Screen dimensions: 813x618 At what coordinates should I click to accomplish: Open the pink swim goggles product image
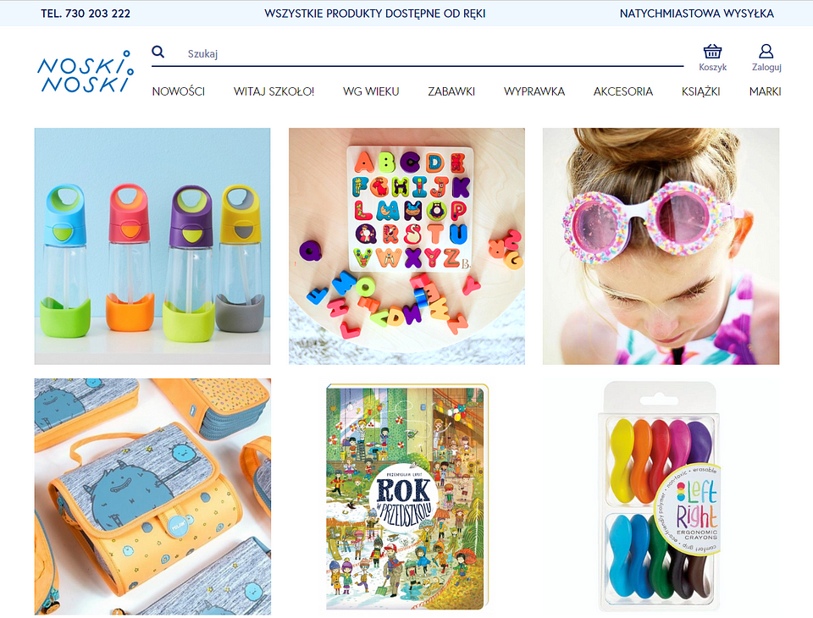pyautogui.click(x=661, y=246)
